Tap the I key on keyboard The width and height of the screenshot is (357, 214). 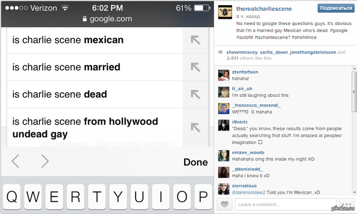[161, 197]
